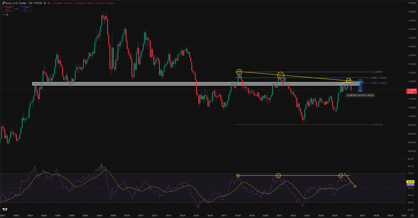Click the change value −0.03118 (−2.64%)

click(x=104, y=3)
